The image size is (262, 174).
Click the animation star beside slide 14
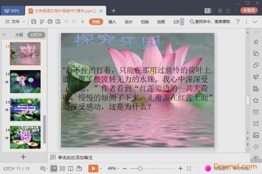tap(7, 138)
